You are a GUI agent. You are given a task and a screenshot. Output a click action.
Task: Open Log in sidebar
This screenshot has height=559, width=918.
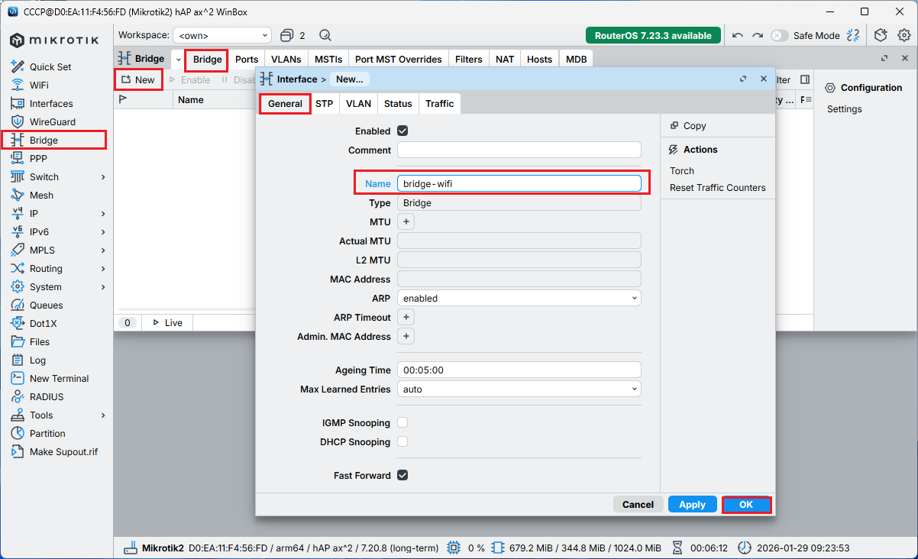37,360
